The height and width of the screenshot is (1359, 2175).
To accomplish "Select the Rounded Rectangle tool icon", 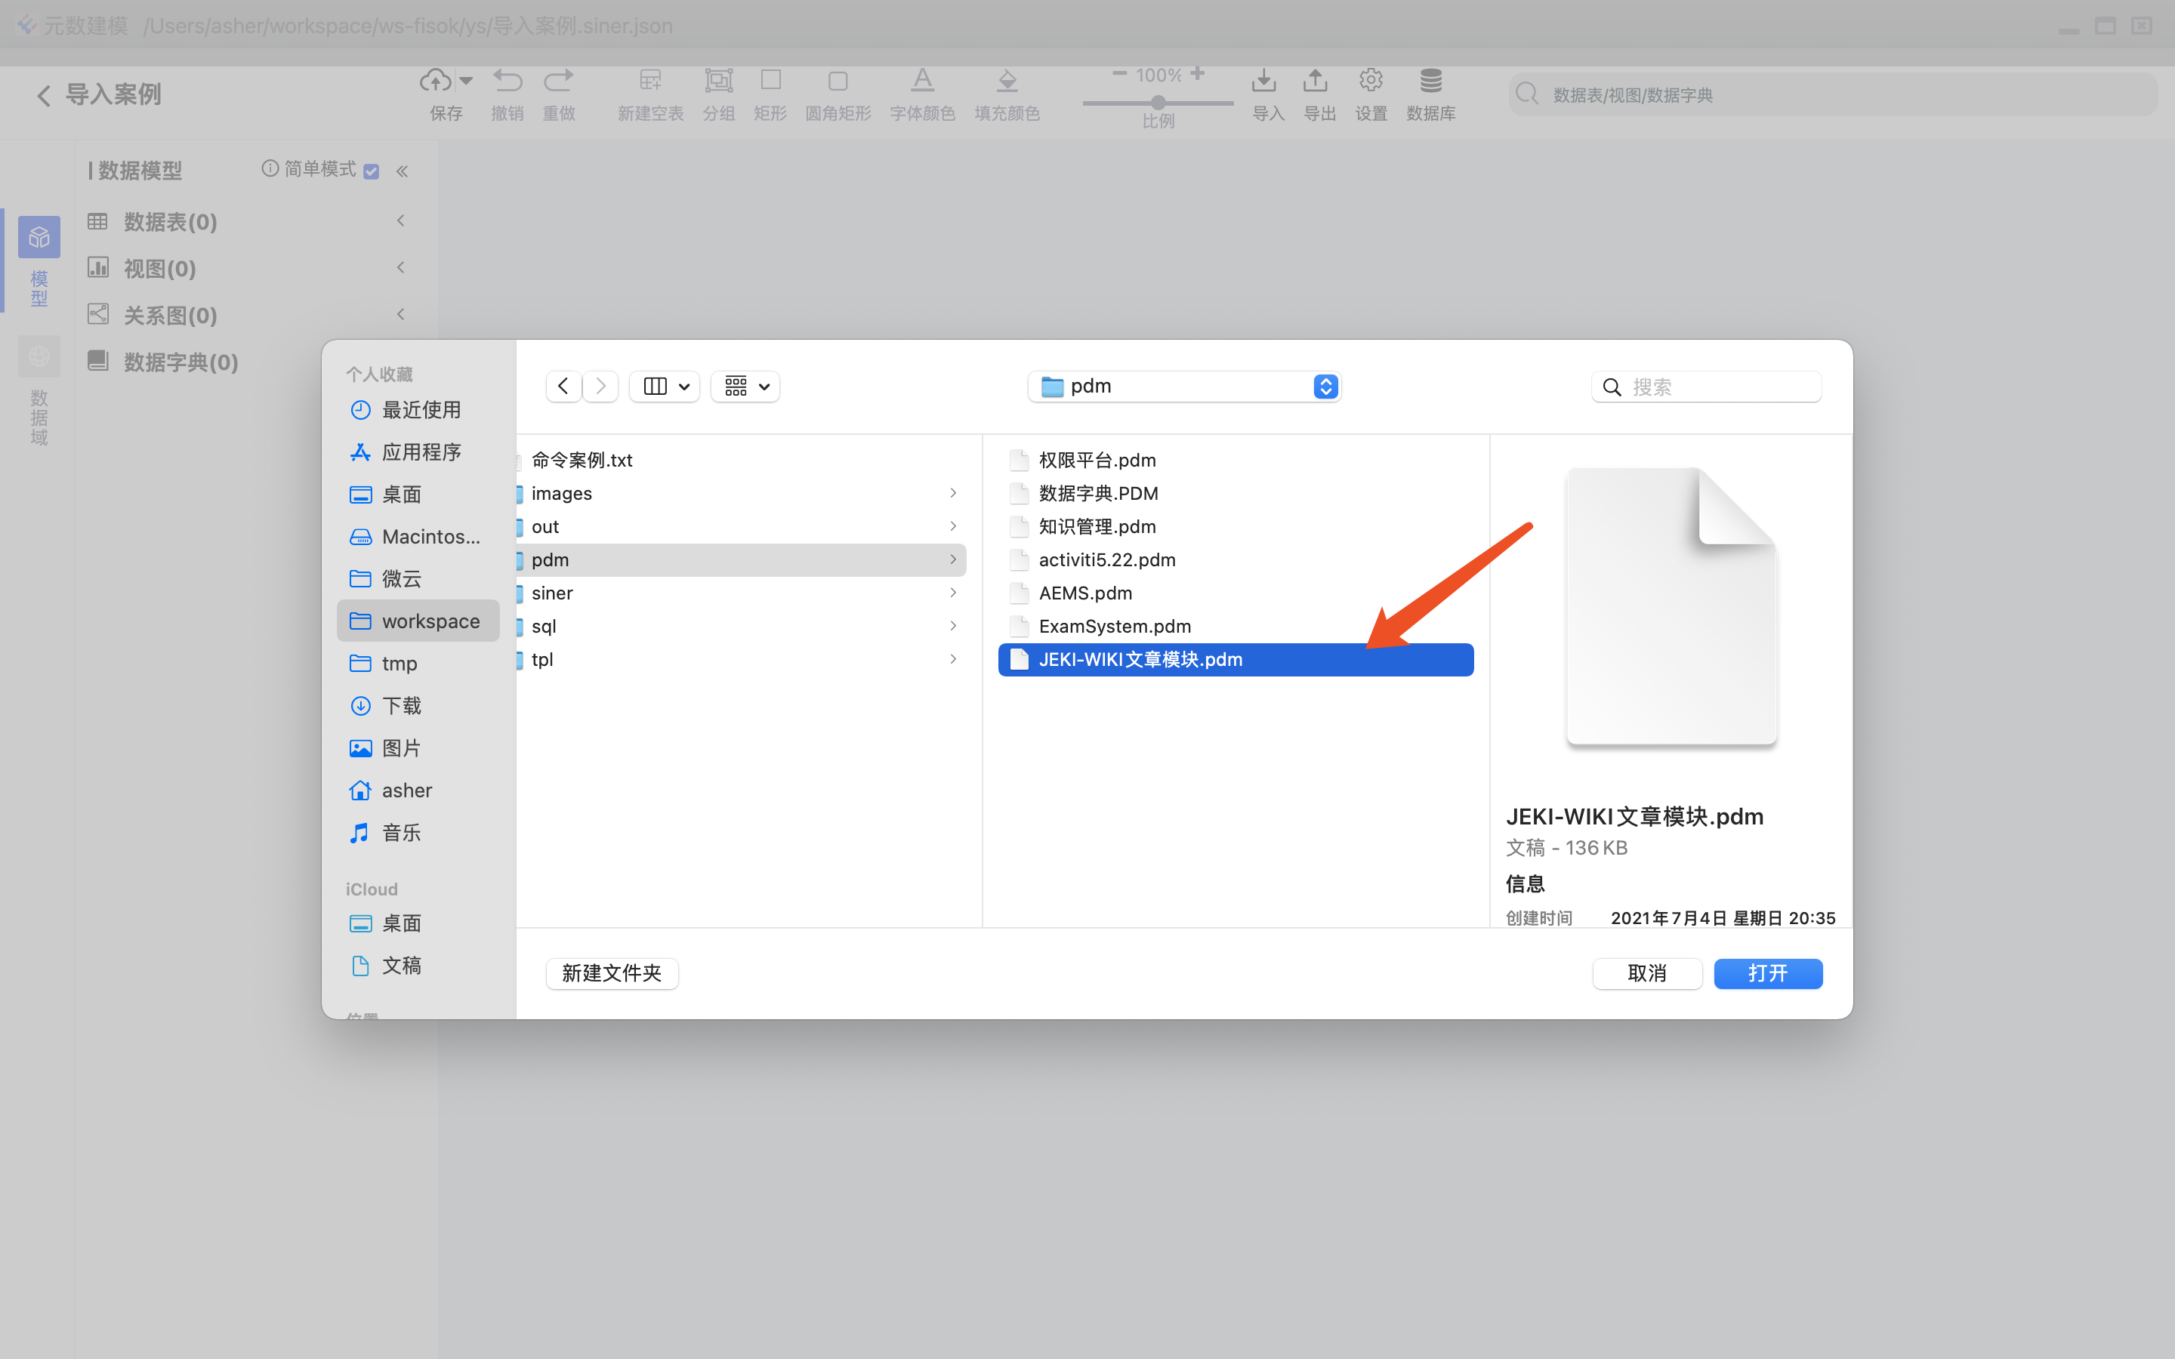I will [x=838, y=81].
